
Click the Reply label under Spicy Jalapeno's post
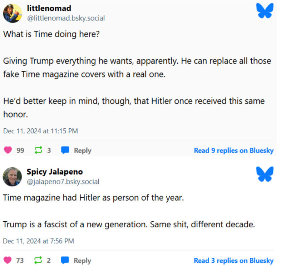click(83, 261)
